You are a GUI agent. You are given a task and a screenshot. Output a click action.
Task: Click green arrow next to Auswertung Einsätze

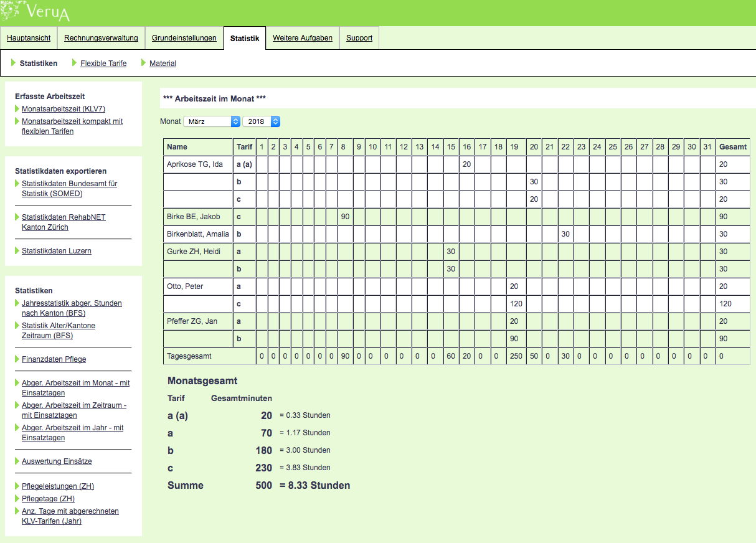click(x=16, y=461)
